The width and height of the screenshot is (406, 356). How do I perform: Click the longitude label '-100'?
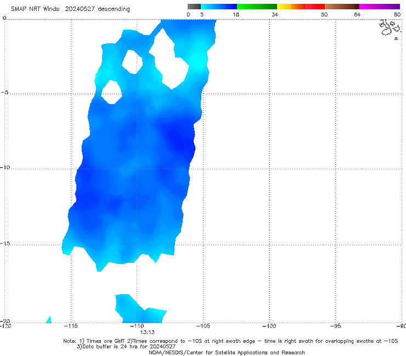click(x=269, y=326)
